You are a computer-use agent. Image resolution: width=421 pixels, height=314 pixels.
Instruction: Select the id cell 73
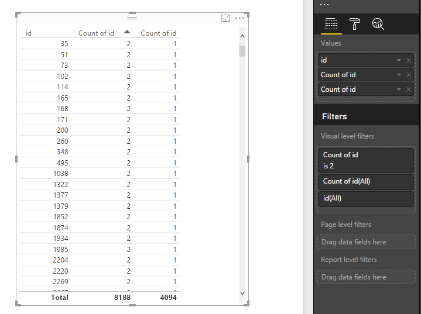(x=64, y=65)
